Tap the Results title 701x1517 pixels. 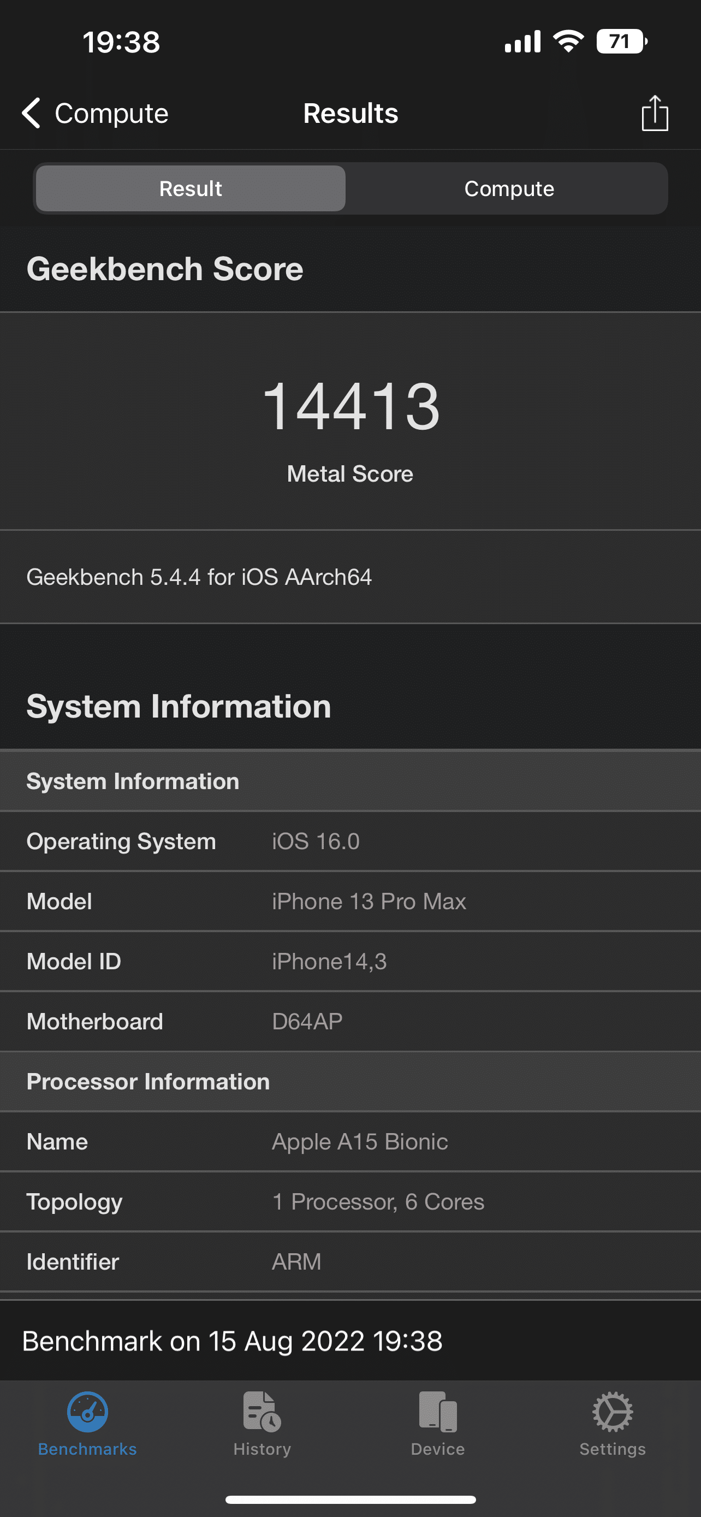coord(350,113)
